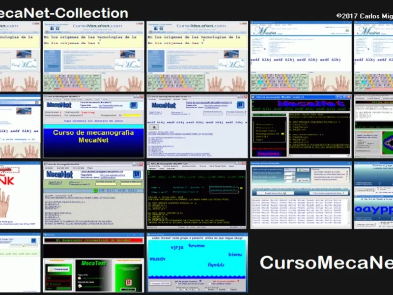
Task: Open the black terminal-style MecaNet v3.3 thumbnail
Action: click(x=196, y=195)
